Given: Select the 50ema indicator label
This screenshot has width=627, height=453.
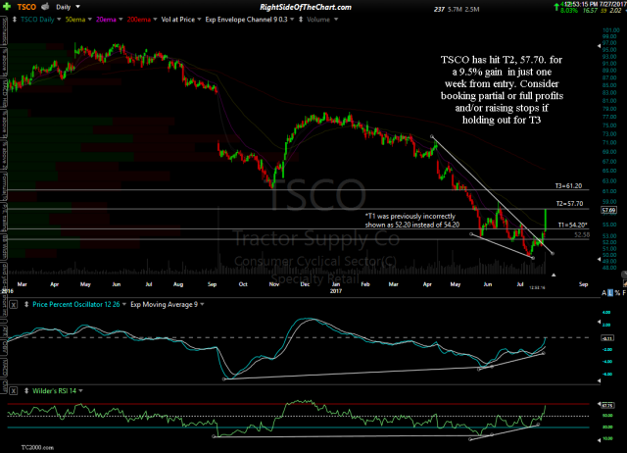Looking at the screenshot, I should point(75,20).
